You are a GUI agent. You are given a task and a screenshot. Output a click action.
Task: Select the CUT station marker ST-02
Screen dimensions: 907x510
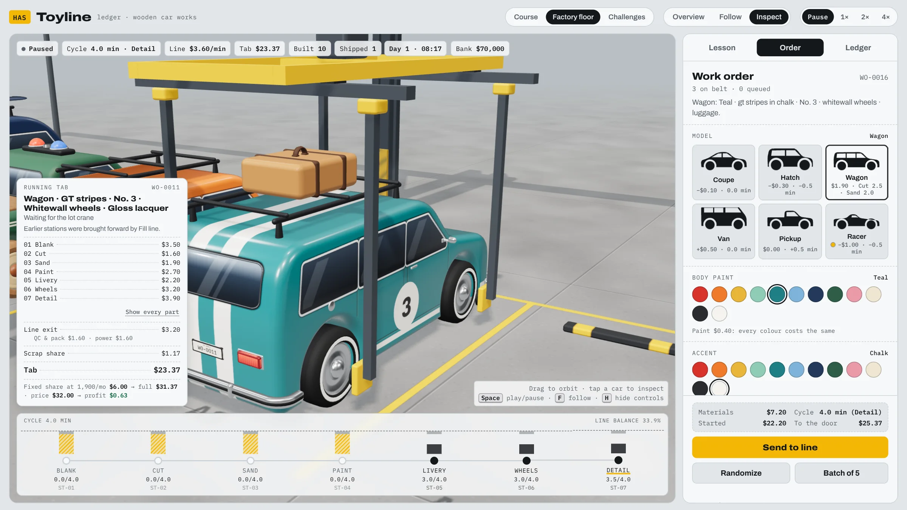pyautogui.click(x=158, y=461)
